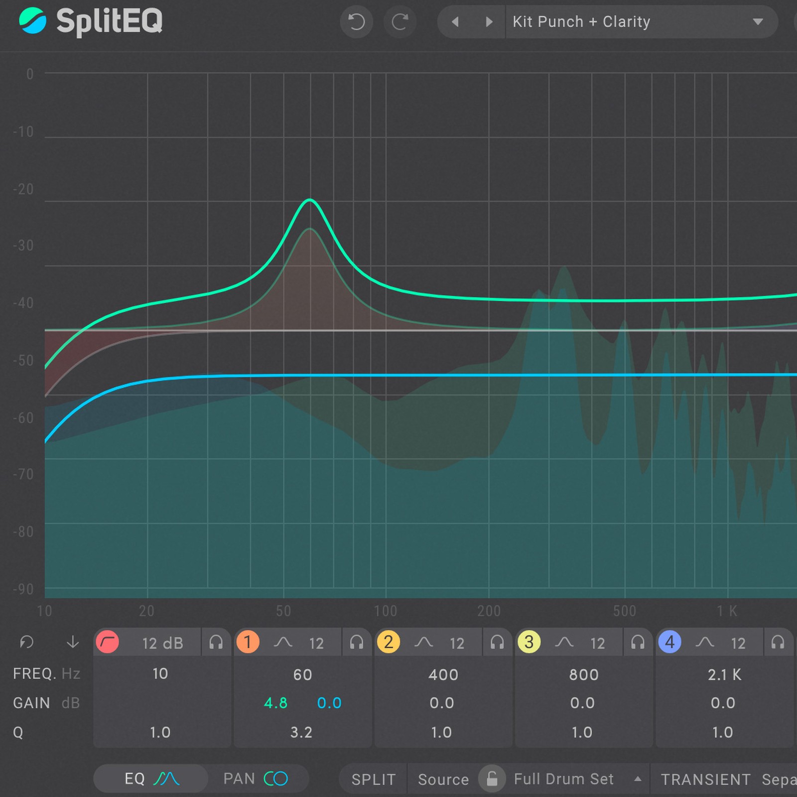Solo band 2 with headphones icon
The width and height of the screenshot is (797, 797).
pyautogui.click(x=497, y=642)
